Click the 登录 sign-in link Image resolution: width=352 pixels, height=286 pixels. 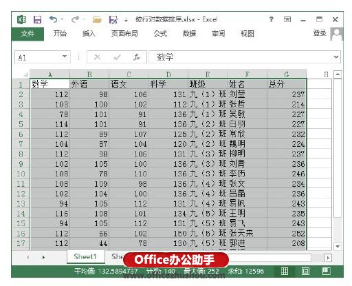click(x=320, y=33)
